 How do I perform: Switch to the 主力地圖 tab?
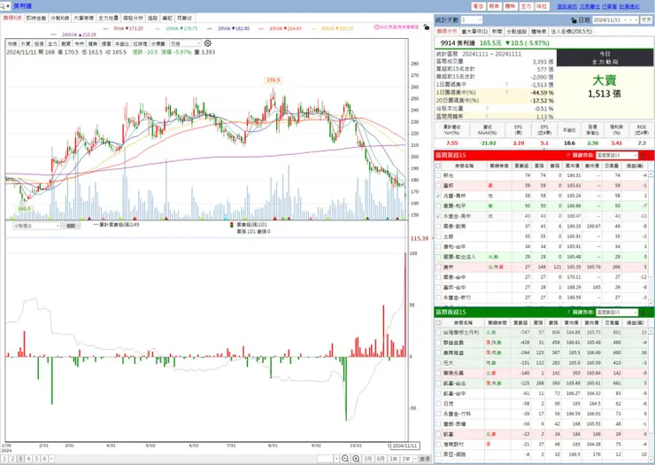pos(108,19)
